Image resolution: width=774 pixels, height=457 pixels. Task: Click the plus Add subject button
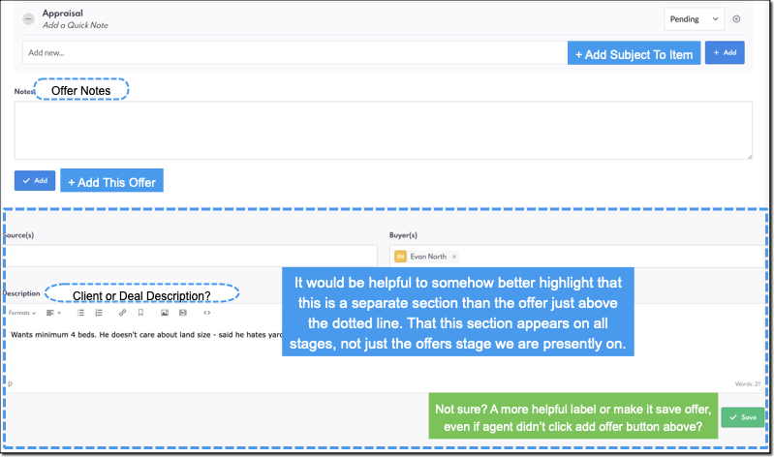725,53
